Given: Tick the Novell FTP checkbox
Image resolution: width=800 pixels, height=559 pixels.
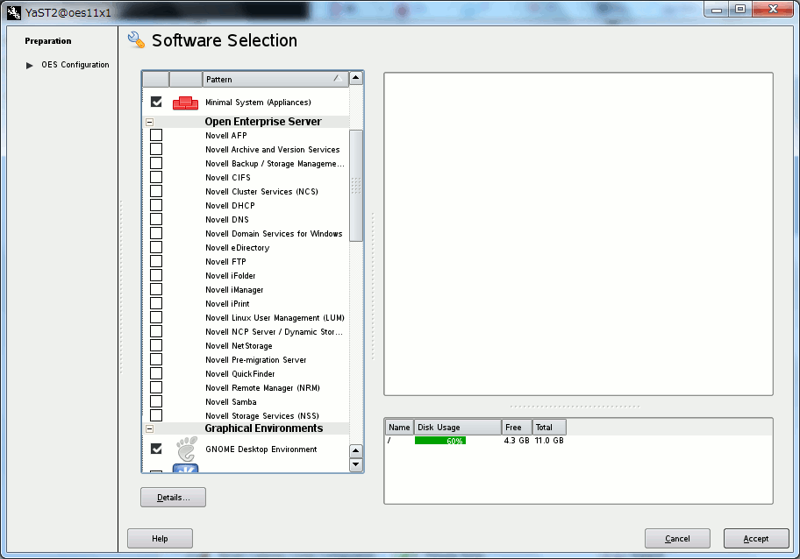Looking at the screenshot, I should pyautogui.click(x=156, y=261).
